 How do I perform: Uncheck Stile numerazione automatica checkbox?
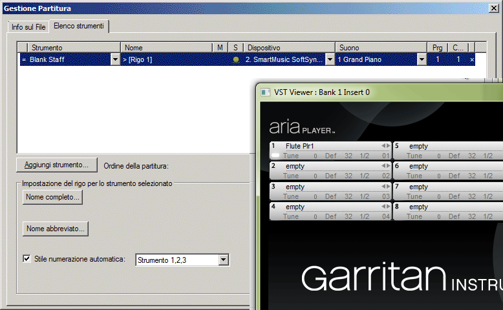[x=27, y=259]
